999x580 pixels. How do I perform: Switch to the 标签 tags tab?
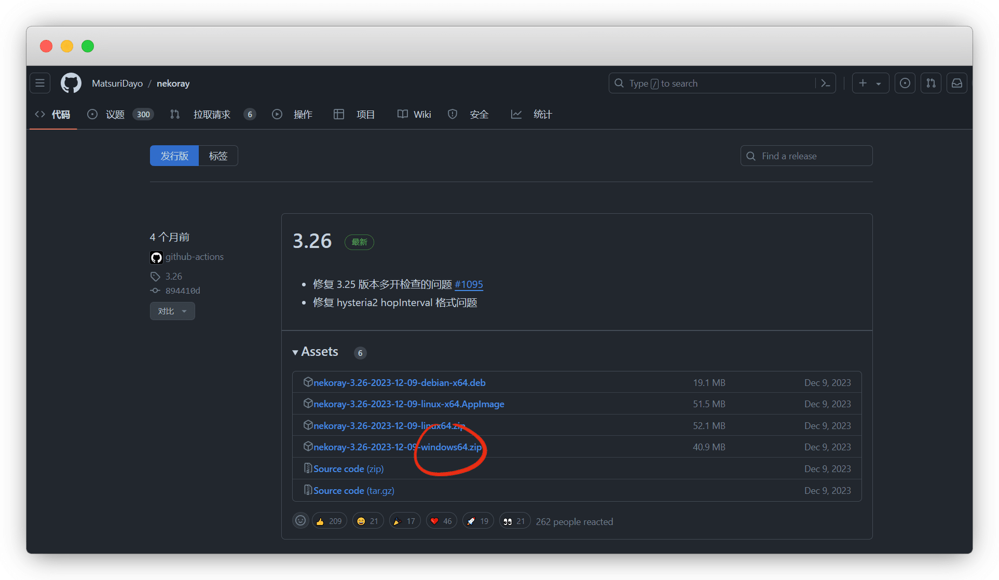(x=218, y=156)
